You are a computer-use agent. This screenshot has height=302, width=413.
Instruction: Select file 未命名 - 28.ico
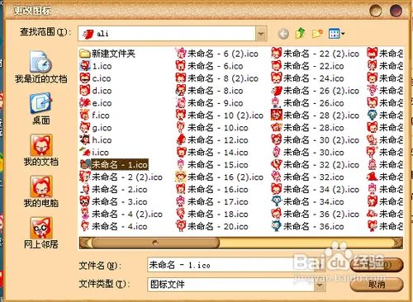pos(308,128)
